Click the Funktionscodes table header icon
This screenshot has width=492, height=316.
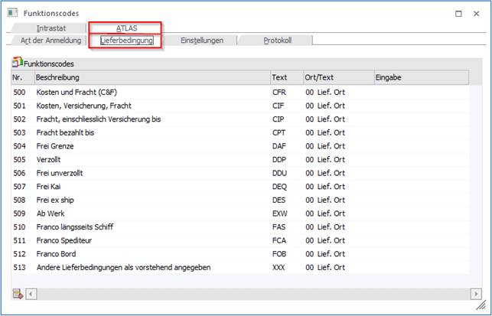[17, 63]
